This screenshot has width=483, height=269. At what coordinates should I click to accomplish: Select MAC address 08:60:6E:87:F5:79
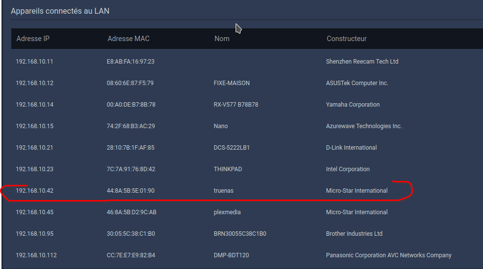coord(130,83)
